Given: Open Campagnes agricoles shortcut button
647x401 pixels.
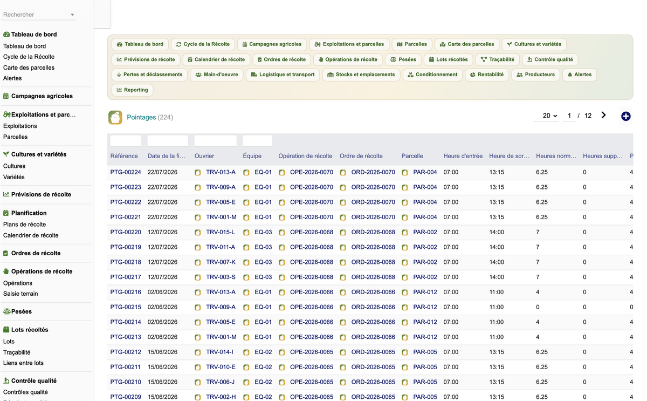Looking at the screenshot, I should (272, 44).
